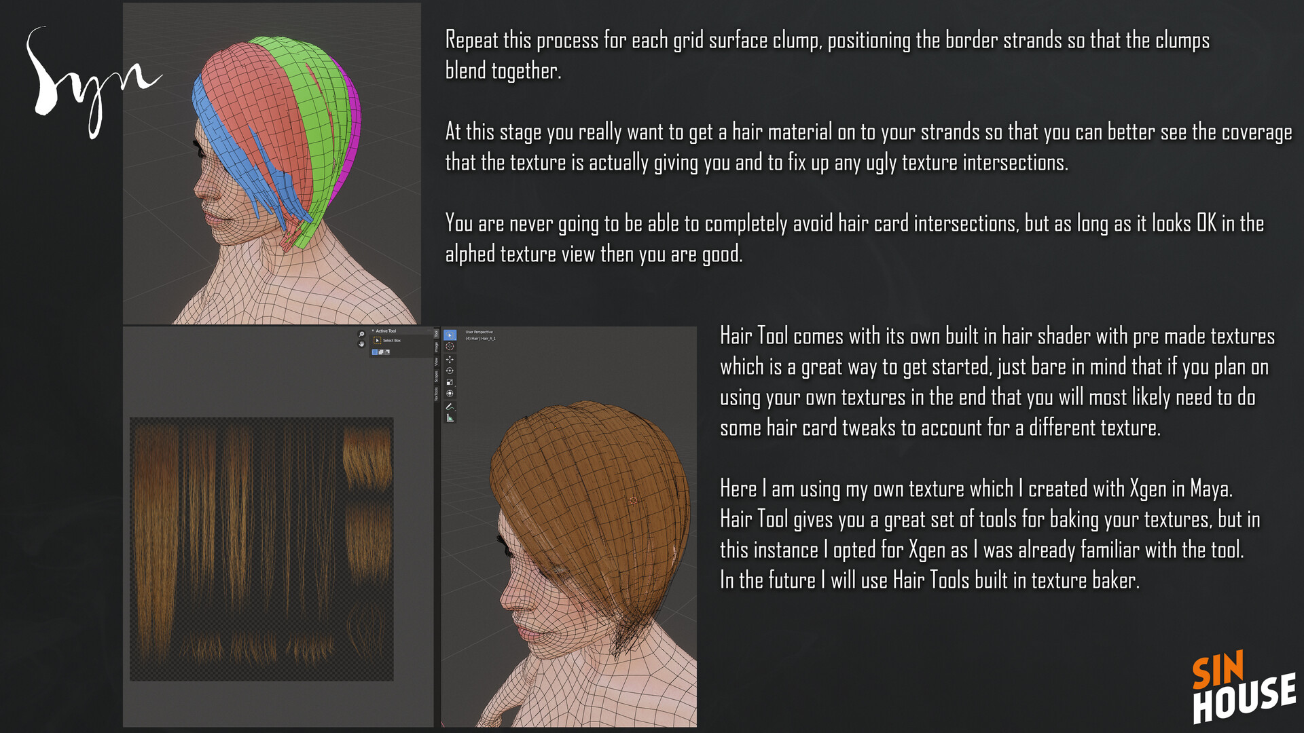Switch to the Tool sidebar tab
The height and width of the screenshot is (733, 1304).
[436, 334]
